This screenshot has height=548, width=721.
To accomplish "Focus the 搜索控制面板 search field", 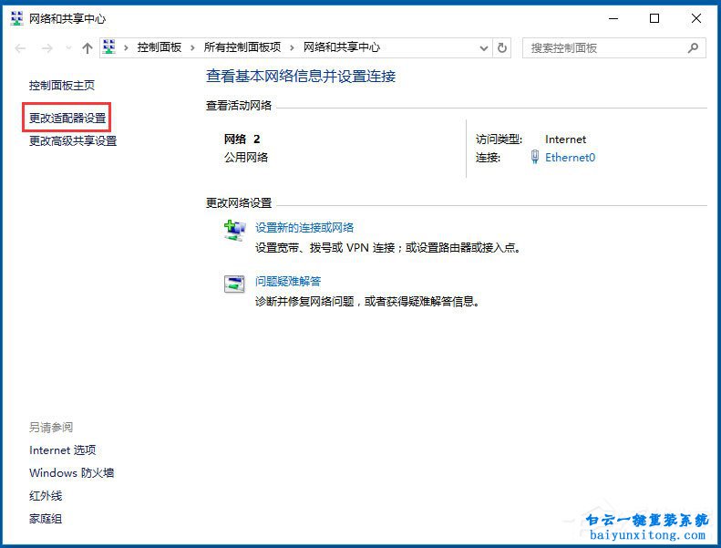I will (613, 47).
